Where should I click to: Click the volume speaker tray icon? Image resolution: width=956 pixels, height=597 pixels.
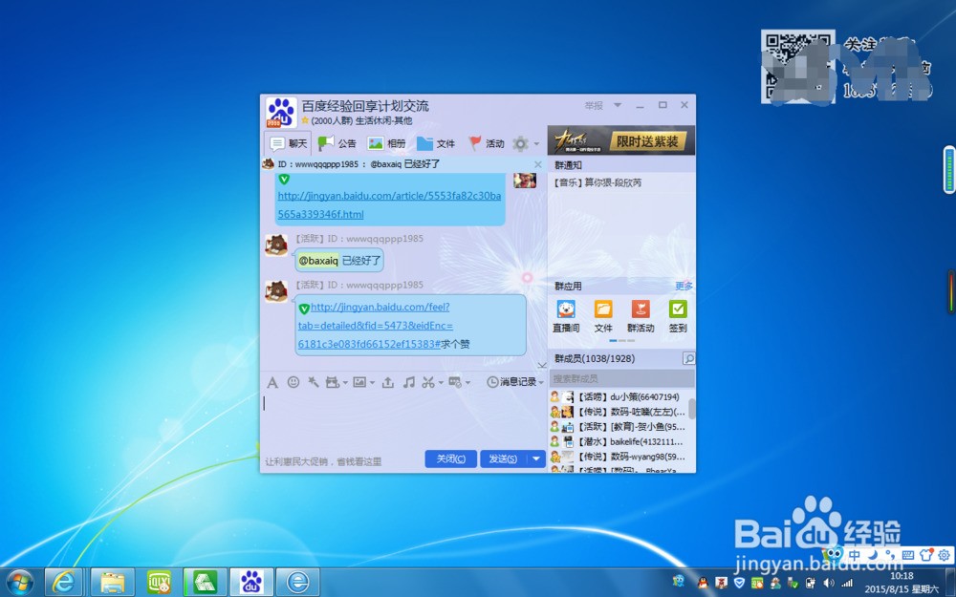pyautogui.click(x=829, y=583)
